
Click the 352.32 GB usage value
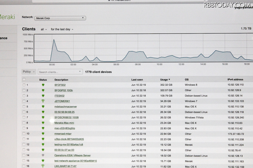166,85
